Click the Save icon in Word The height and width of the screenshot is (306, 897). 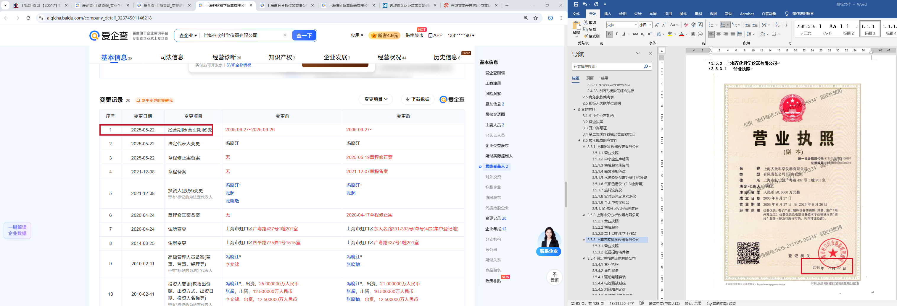(x=576, y=4)
